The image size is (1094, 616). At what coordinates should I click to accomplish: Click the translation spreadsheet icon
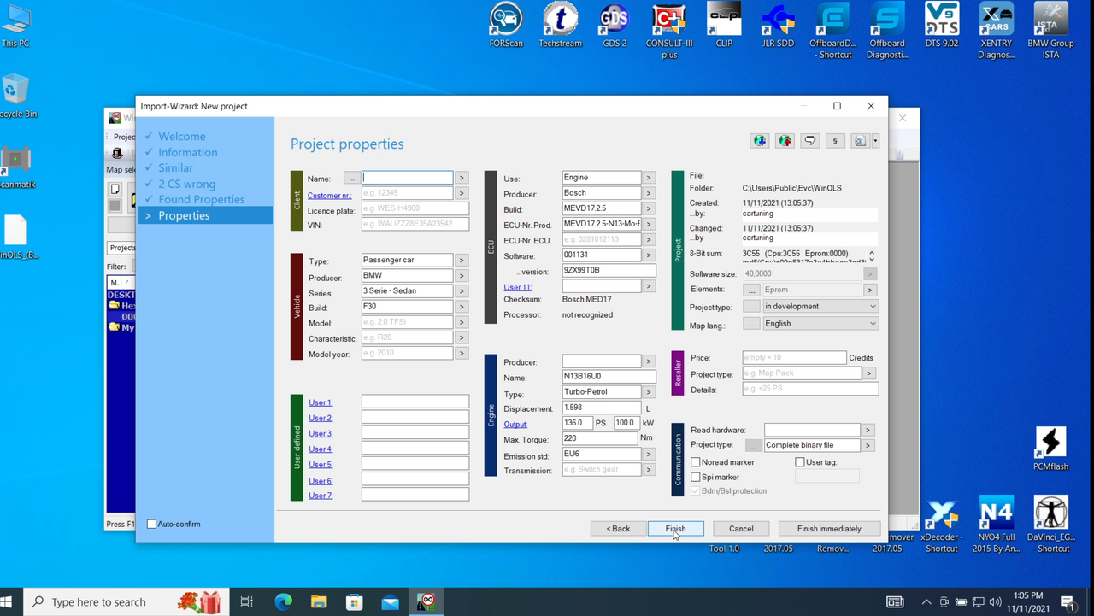(x=859, y=141)
